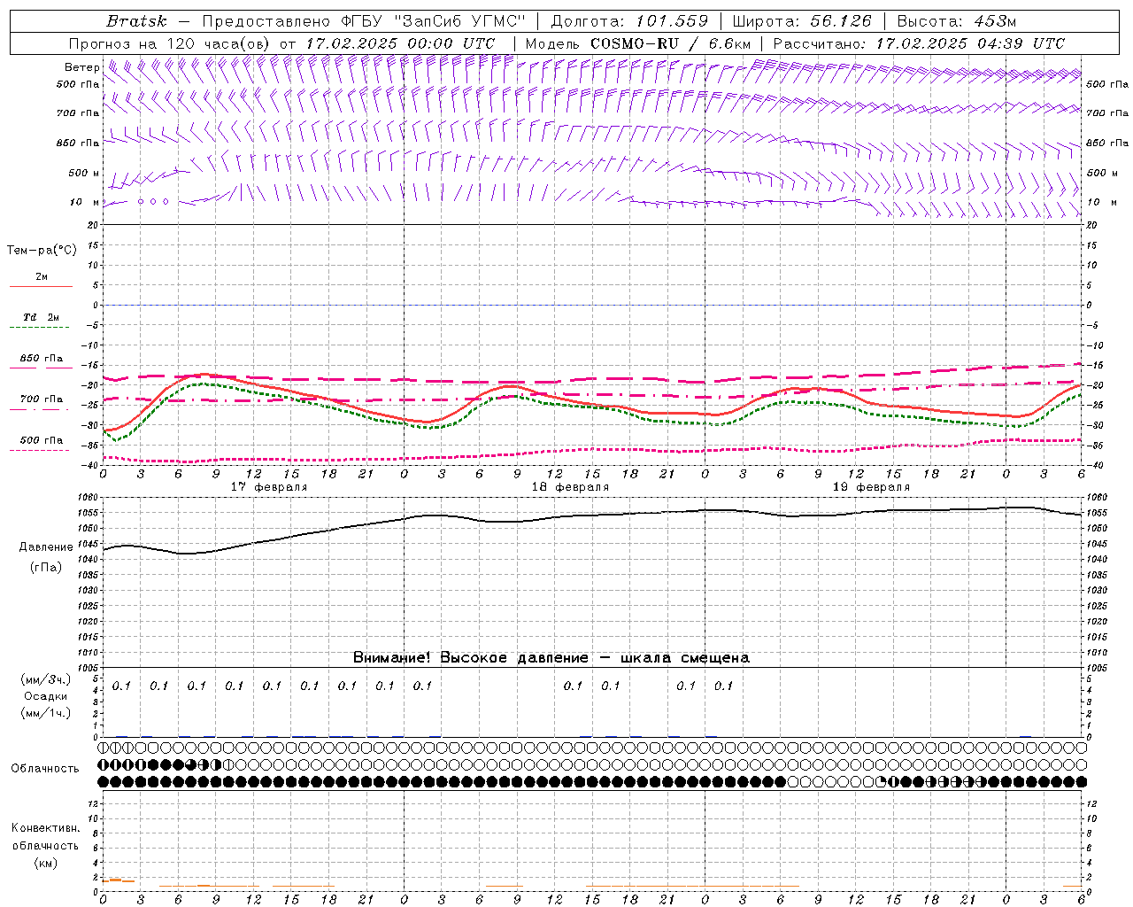The image size is (1133, 907).
Task: Click the Тем-ра(°C) axis title
Action: click(42, 251)
